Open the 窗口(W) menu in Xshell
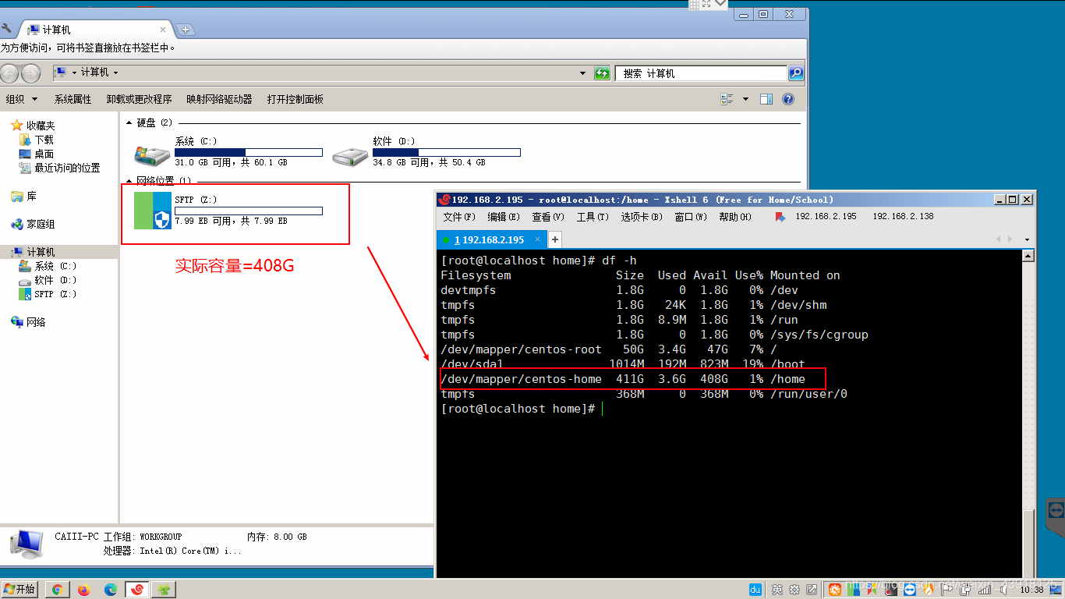This screenshot has width=1065, height=599. 691,217
